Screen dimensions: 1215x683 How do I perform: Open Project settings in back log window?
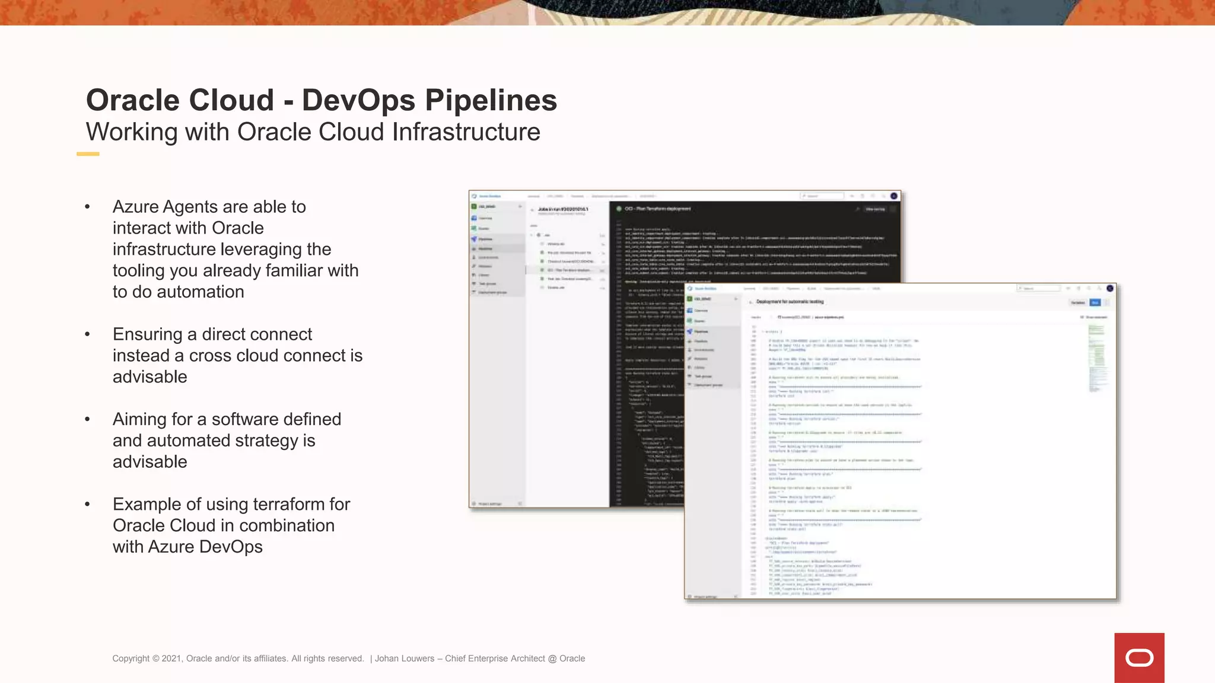click(x=486, y=504)
